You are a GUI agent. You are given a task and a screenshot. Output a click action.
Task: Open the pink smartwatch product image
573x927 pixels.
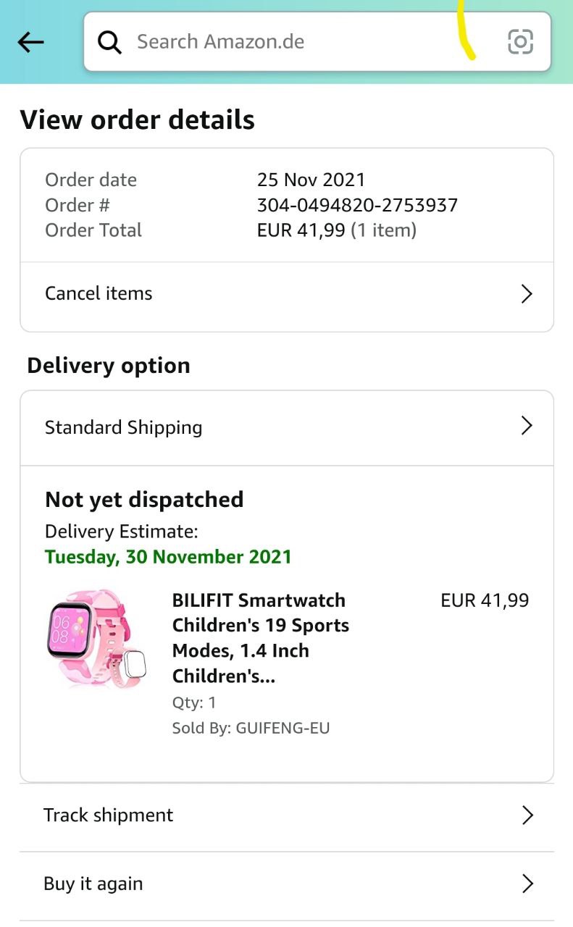tap(97, 638)
